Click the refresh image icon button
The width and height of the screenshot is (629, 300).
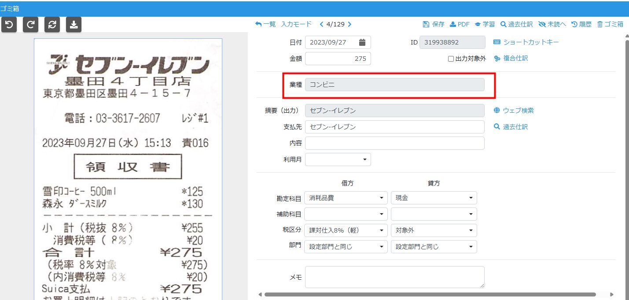[x=52, y=25]
